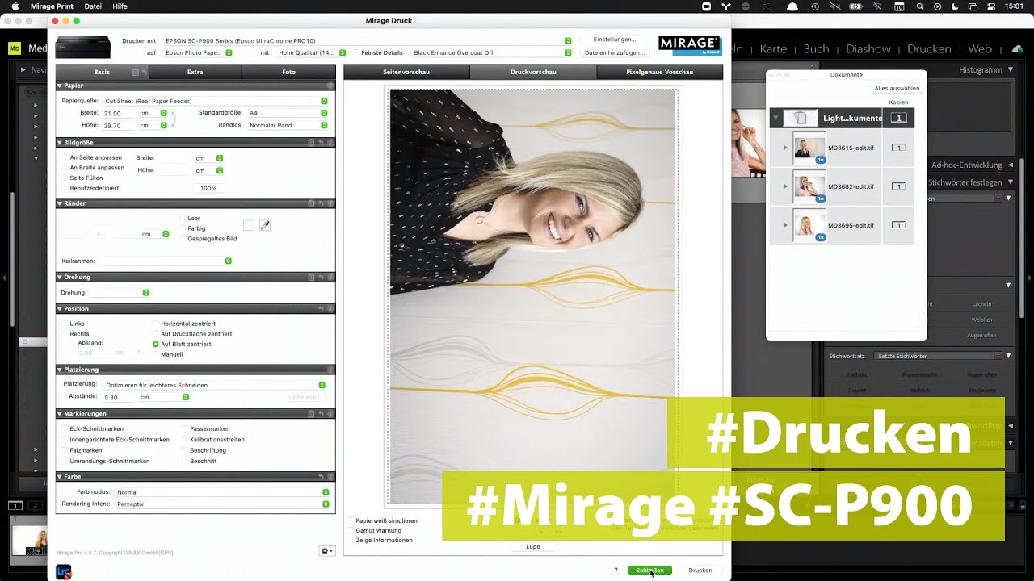Click the width-height link icon in Papier
1034x581 pixels.
click(173, 119)
